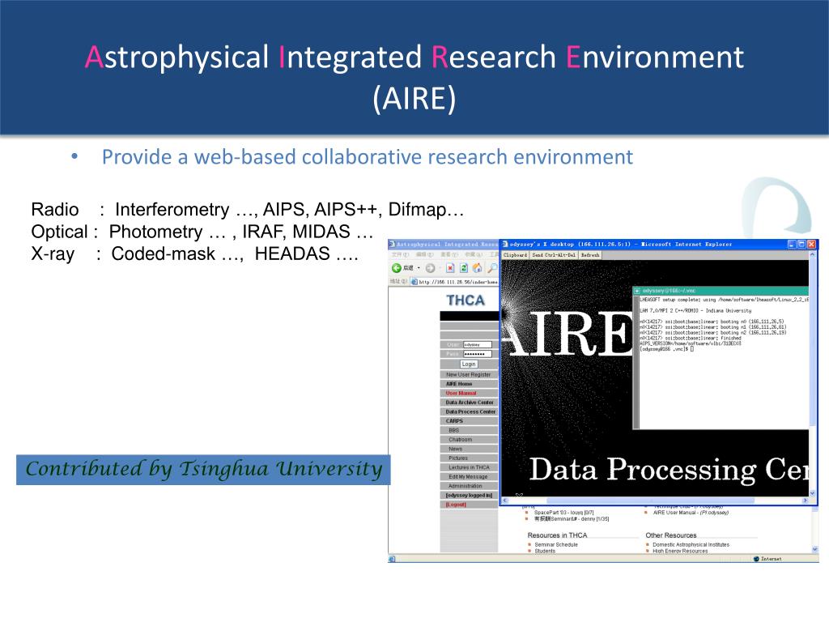Click the Send Ctrl-Alt-Del button
This screenshot has width=829, height=622.
(x=554, y=255)
